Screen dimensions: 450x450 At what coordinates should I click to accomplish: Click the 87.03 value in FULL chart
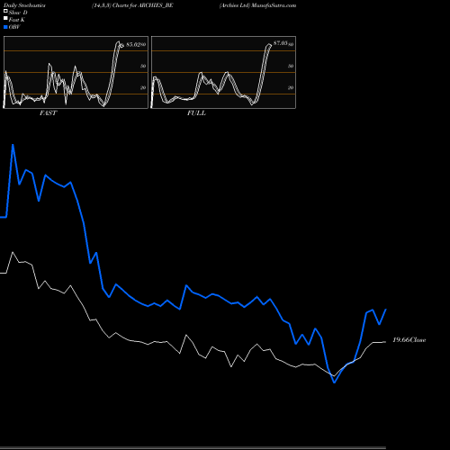pos(281,43)
